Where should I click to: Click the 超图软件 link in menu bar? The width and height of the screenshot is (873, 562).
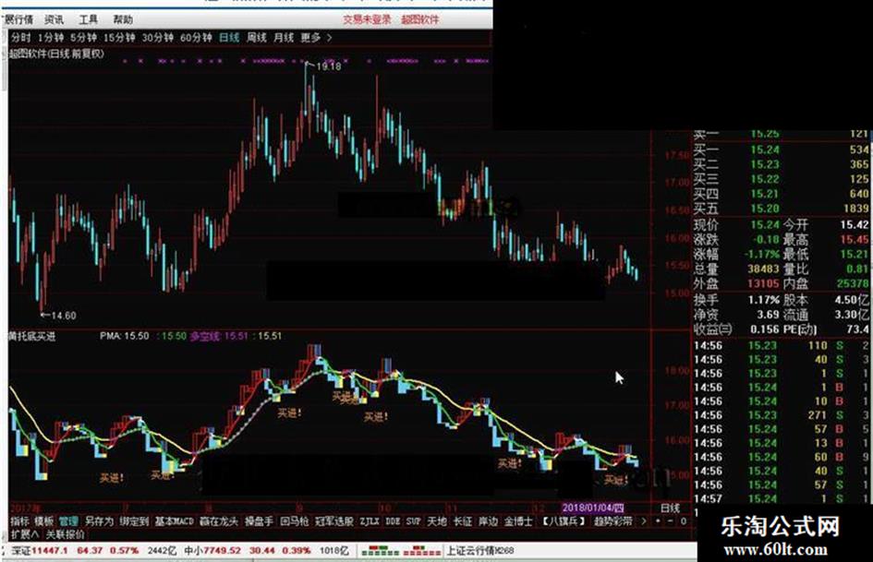click(x=419, y=19)
